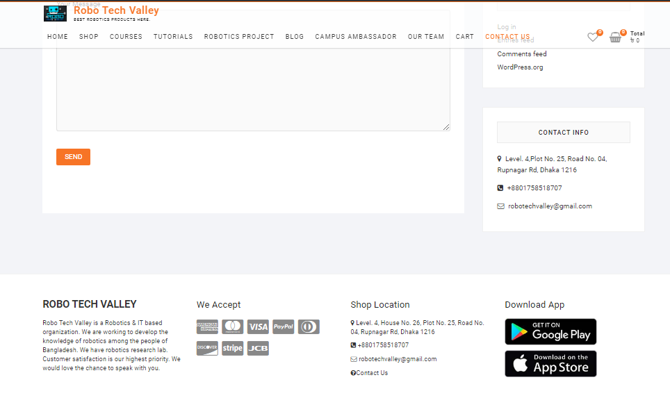Click the Visa payment icon
Screen dimensions: 670x398
[258, 326]
